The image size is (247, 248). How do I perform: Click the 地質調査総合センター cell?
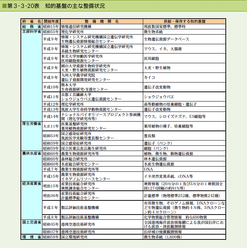102,186
